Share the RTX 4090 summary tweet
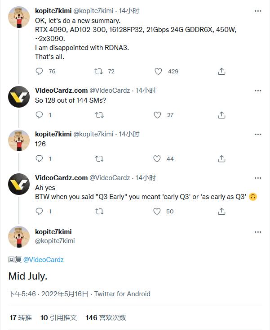The width and height of the screenshot is (270, 330). coord(221,71)
